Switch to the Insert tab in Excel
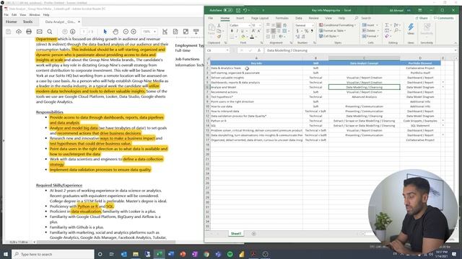Screen dimensions: 462x259 tap(240, 18)
